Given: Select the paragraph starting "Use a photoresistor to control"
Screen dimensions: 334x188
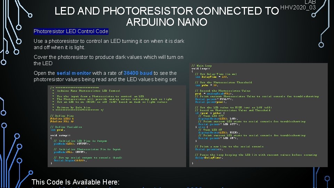Looking at the screenshot, I should coord(109,44).
